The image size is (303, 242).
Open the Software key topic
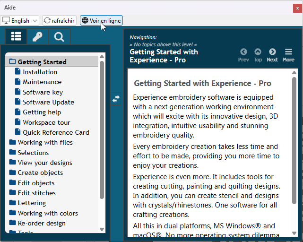(x=43, y=92)
